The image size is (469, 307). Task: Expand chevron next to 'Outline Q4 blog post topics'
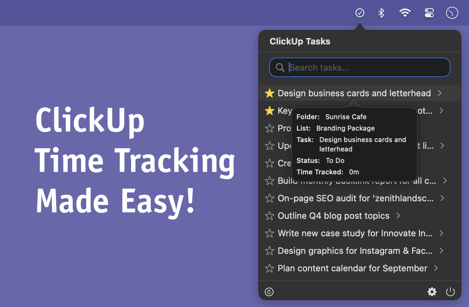pos(398,216)
